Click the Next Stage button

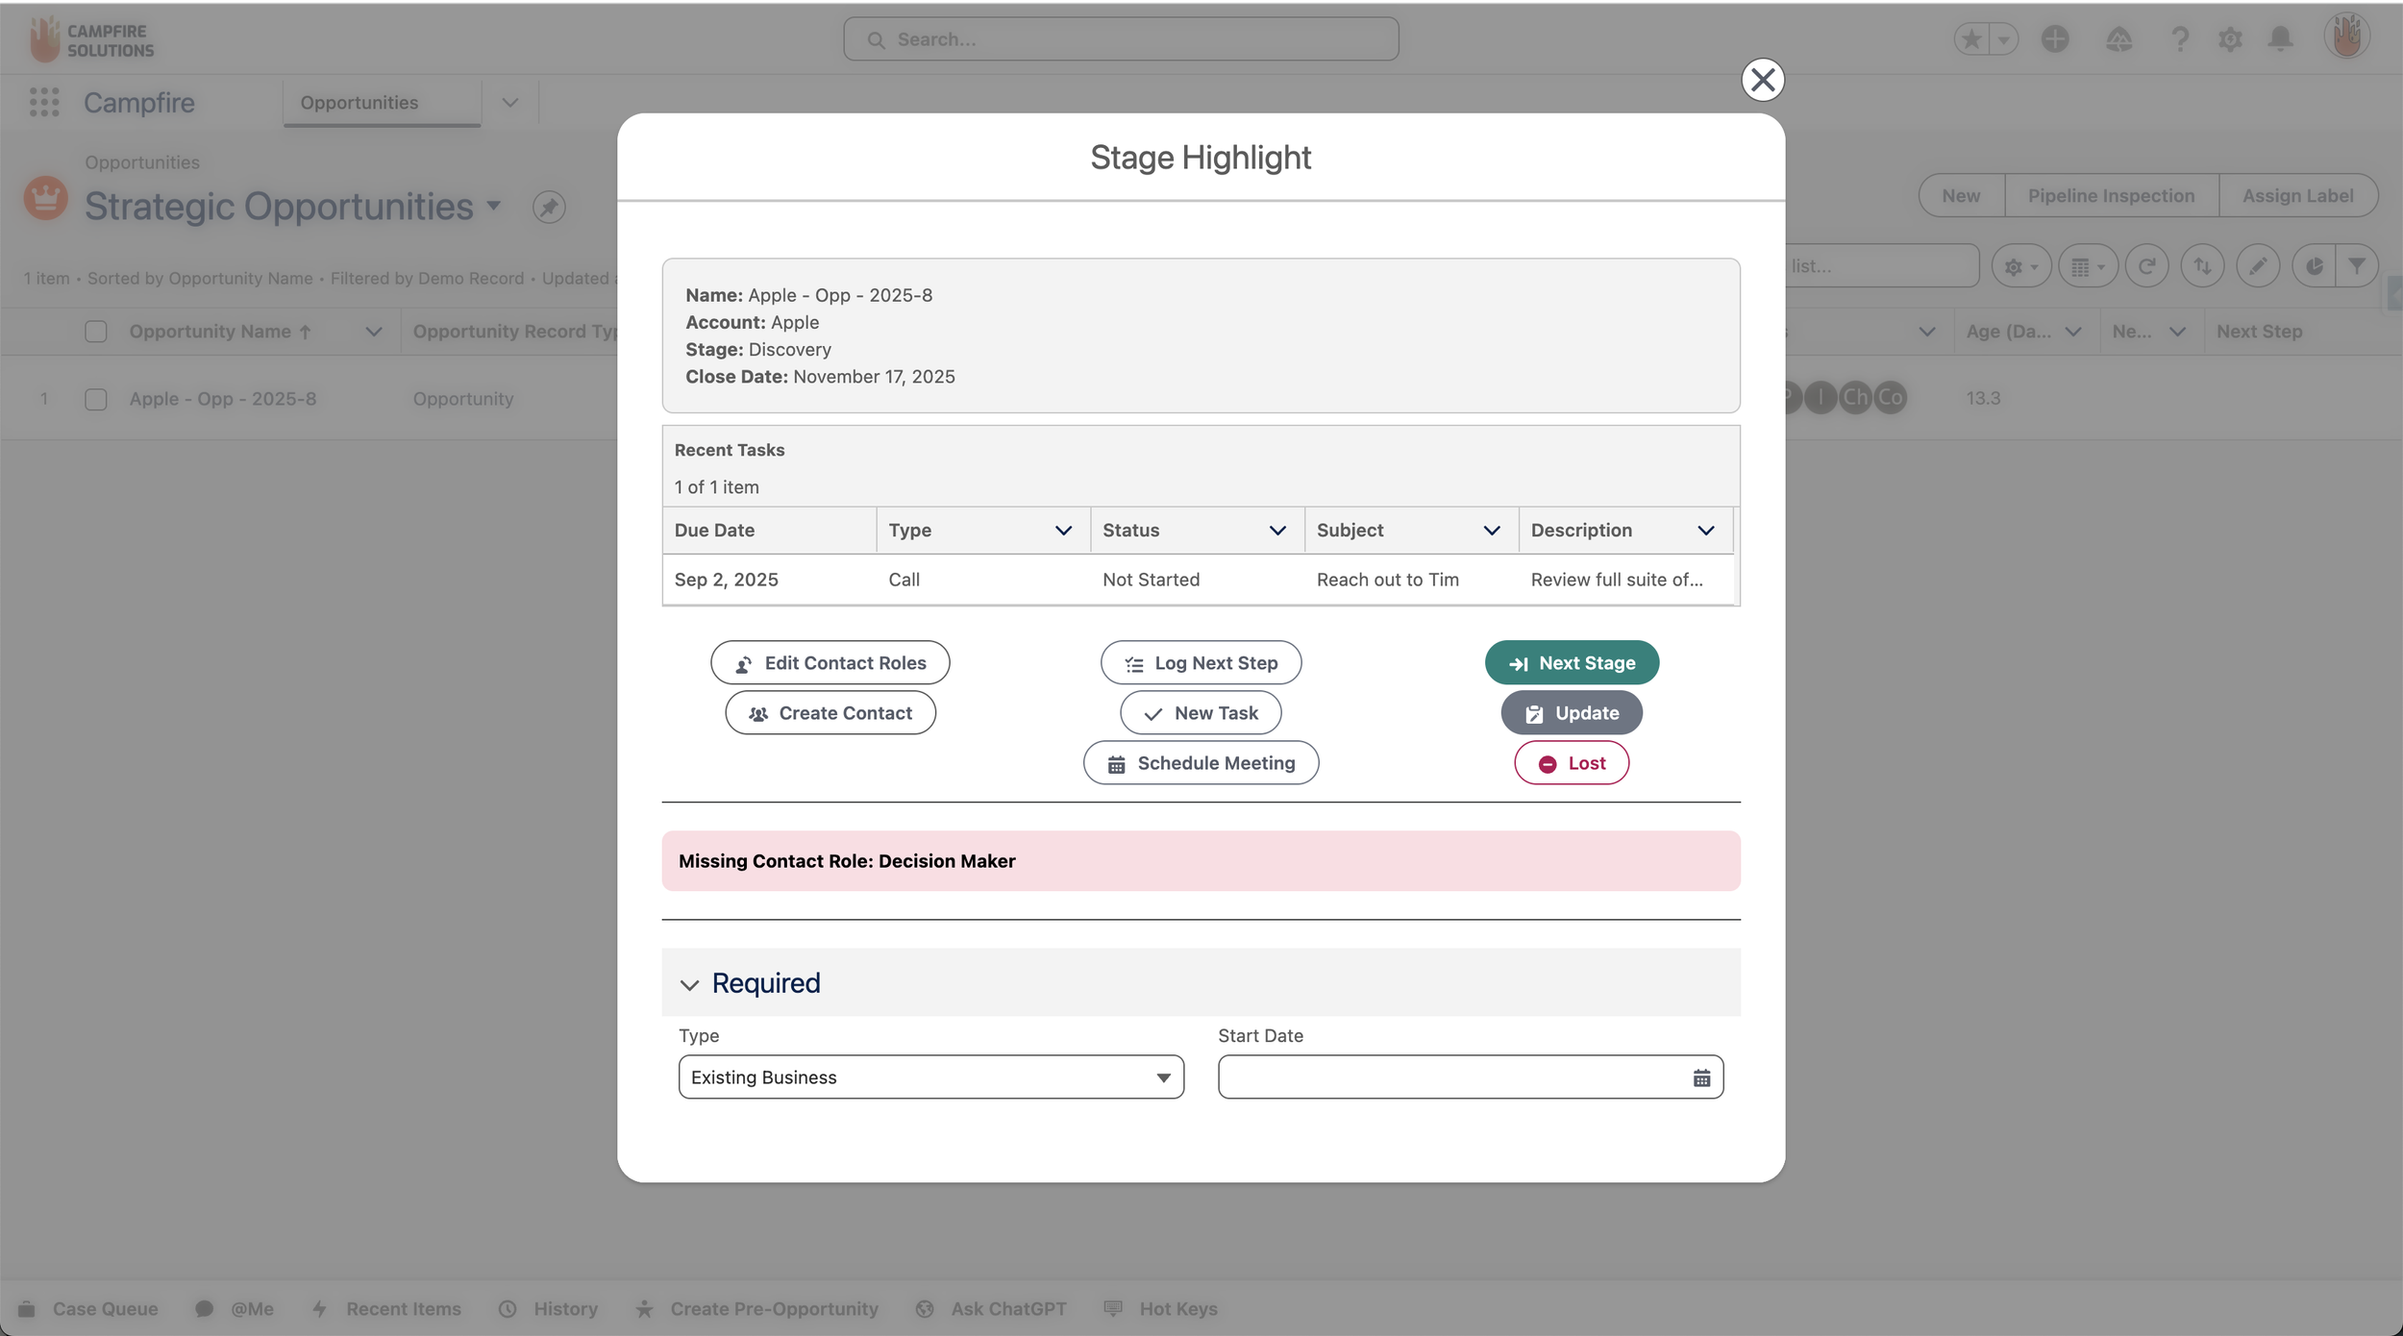[x=1572, y=663]
